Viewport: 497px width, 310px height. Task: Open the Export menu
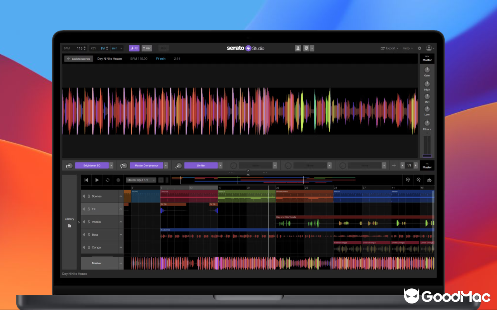[x=389, y=48]
